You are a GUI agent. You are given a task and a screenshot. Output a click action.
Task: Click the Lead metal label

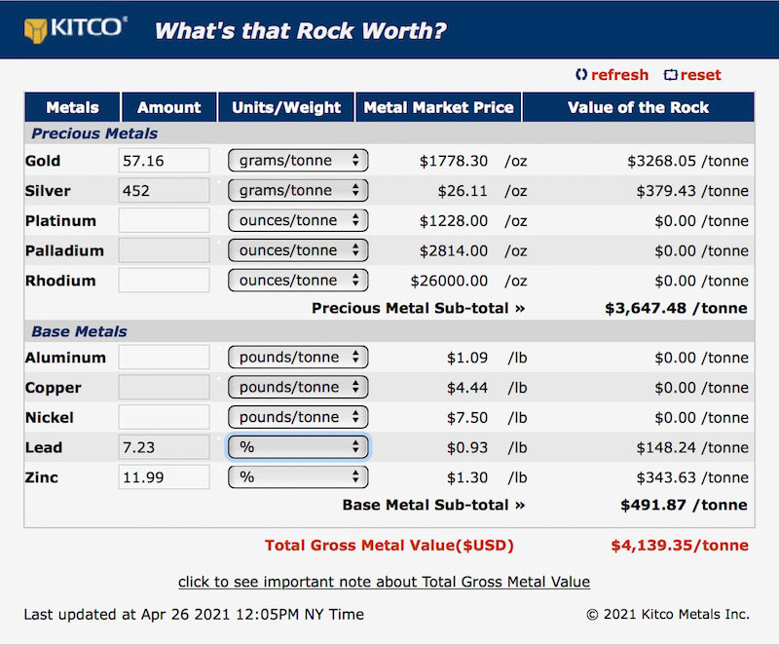(x=44, y=448)
